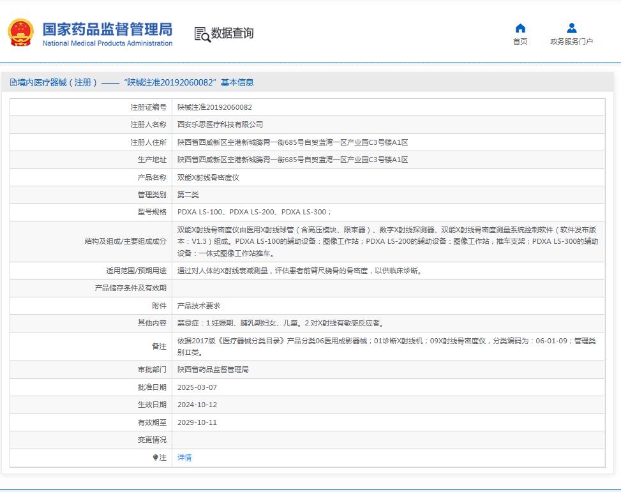Click the 有效期至 2029-10-11 cell

tap(200, 422)
